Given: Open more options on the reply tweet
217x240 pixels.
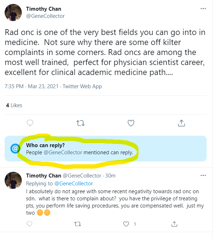Looking at the screenshot, I should [x=203, y=176].
